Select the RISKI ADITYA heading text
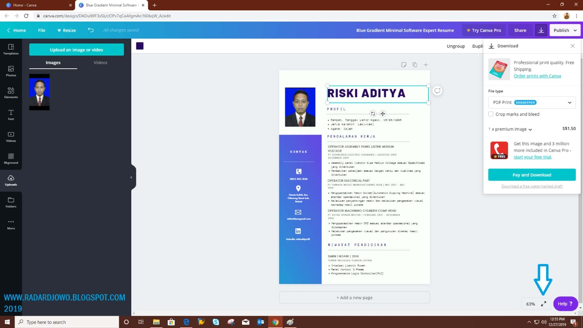Image resolution: width=583 pixels, height=328 pixels. pos(366,93)
